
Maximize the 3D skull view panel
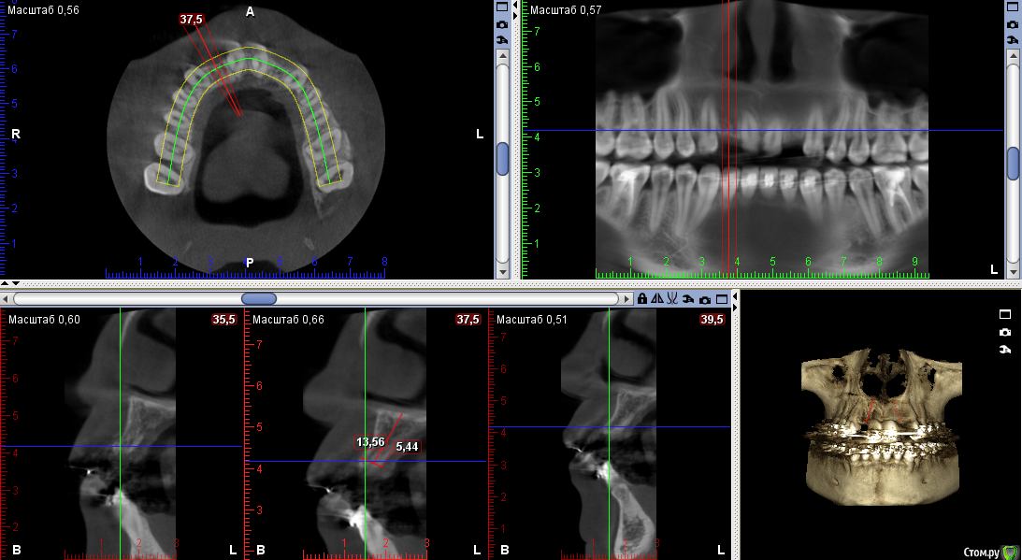[x=1005, y=314]
